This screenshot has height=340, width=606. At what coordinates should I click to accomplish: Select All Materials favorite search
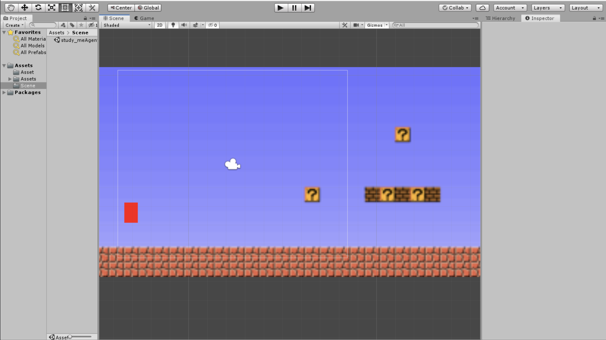30,39
